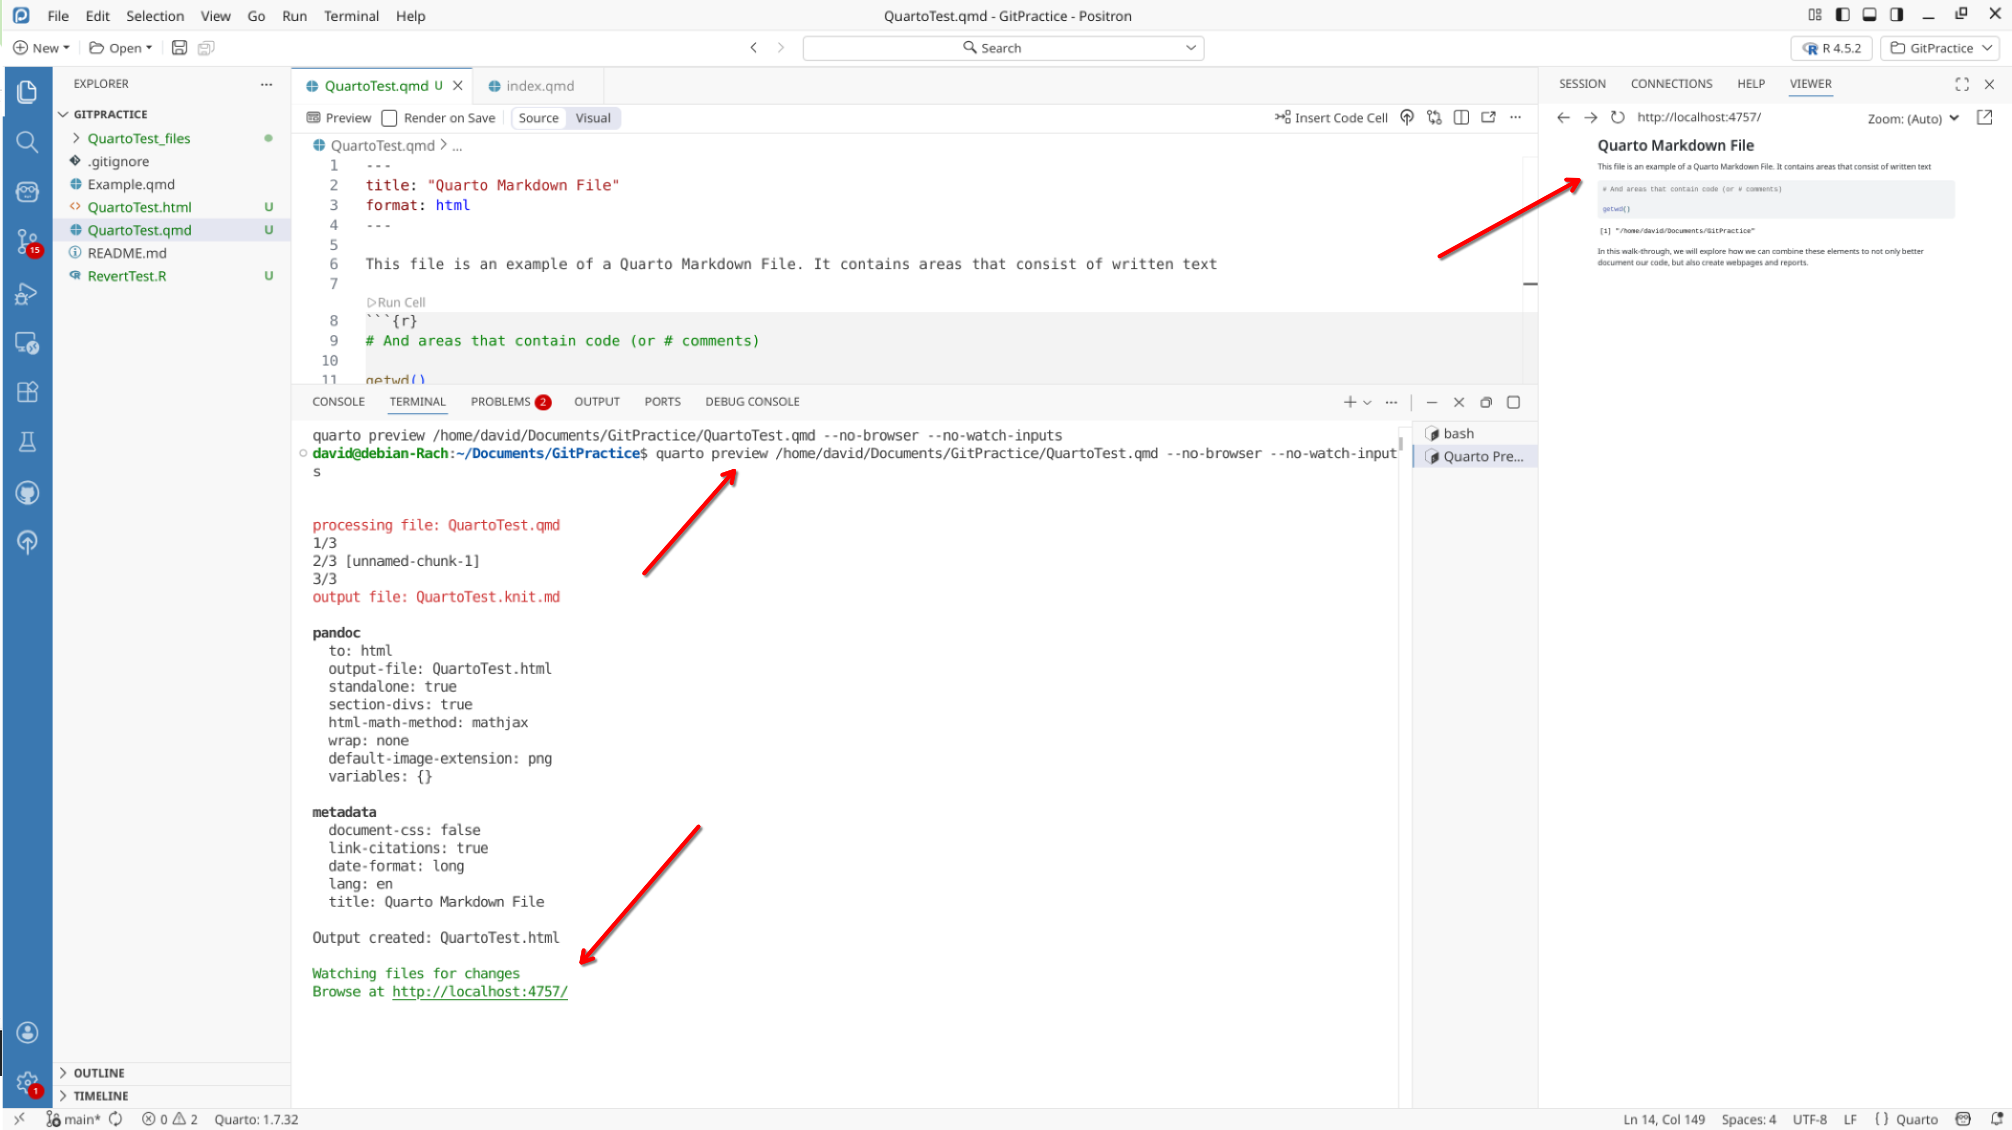Viewport: 2012px width, 1130px height.
Task: Expand the QuartoTest_files folder
Action: coord(138,138)
